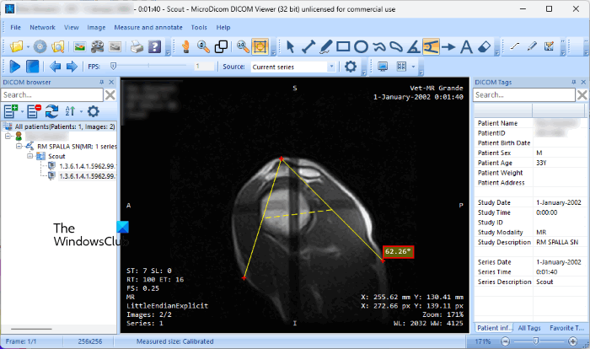Screen dimensions: 590x349
Task: Refresh the DICOM browser list
Action: 52,111
